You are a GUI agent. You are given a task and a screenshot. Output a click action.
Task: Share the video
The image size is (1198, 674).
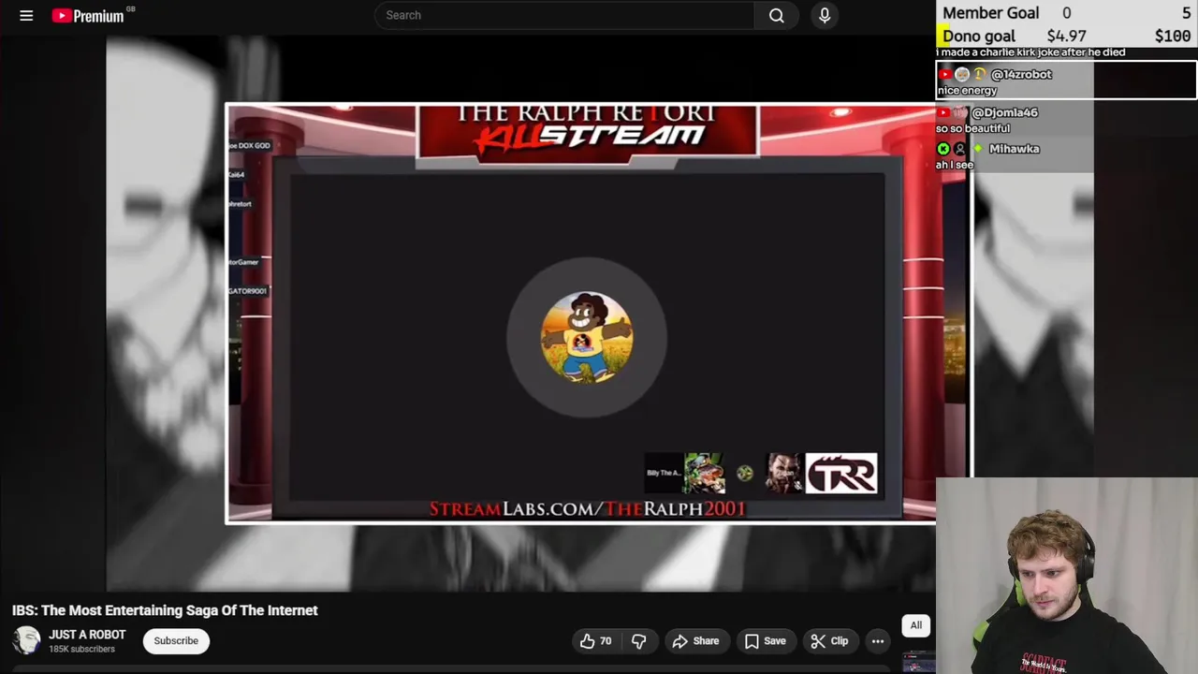click(x=695, y=641)
